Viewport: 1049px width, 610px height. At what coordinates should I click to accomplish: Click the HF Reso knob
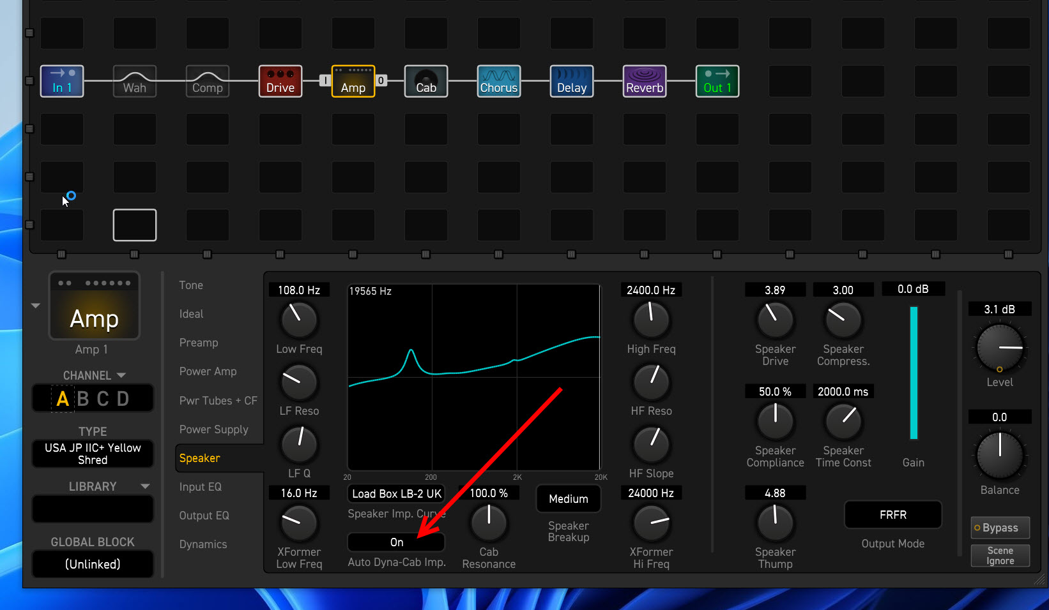pyautogui.click(x=651, y=382)
